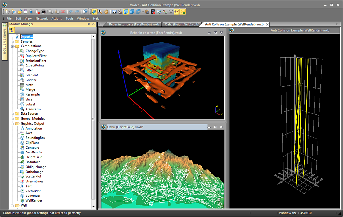Click the Home view icon
This screenshot has height=217, width=343.
(x=120, y=12)
